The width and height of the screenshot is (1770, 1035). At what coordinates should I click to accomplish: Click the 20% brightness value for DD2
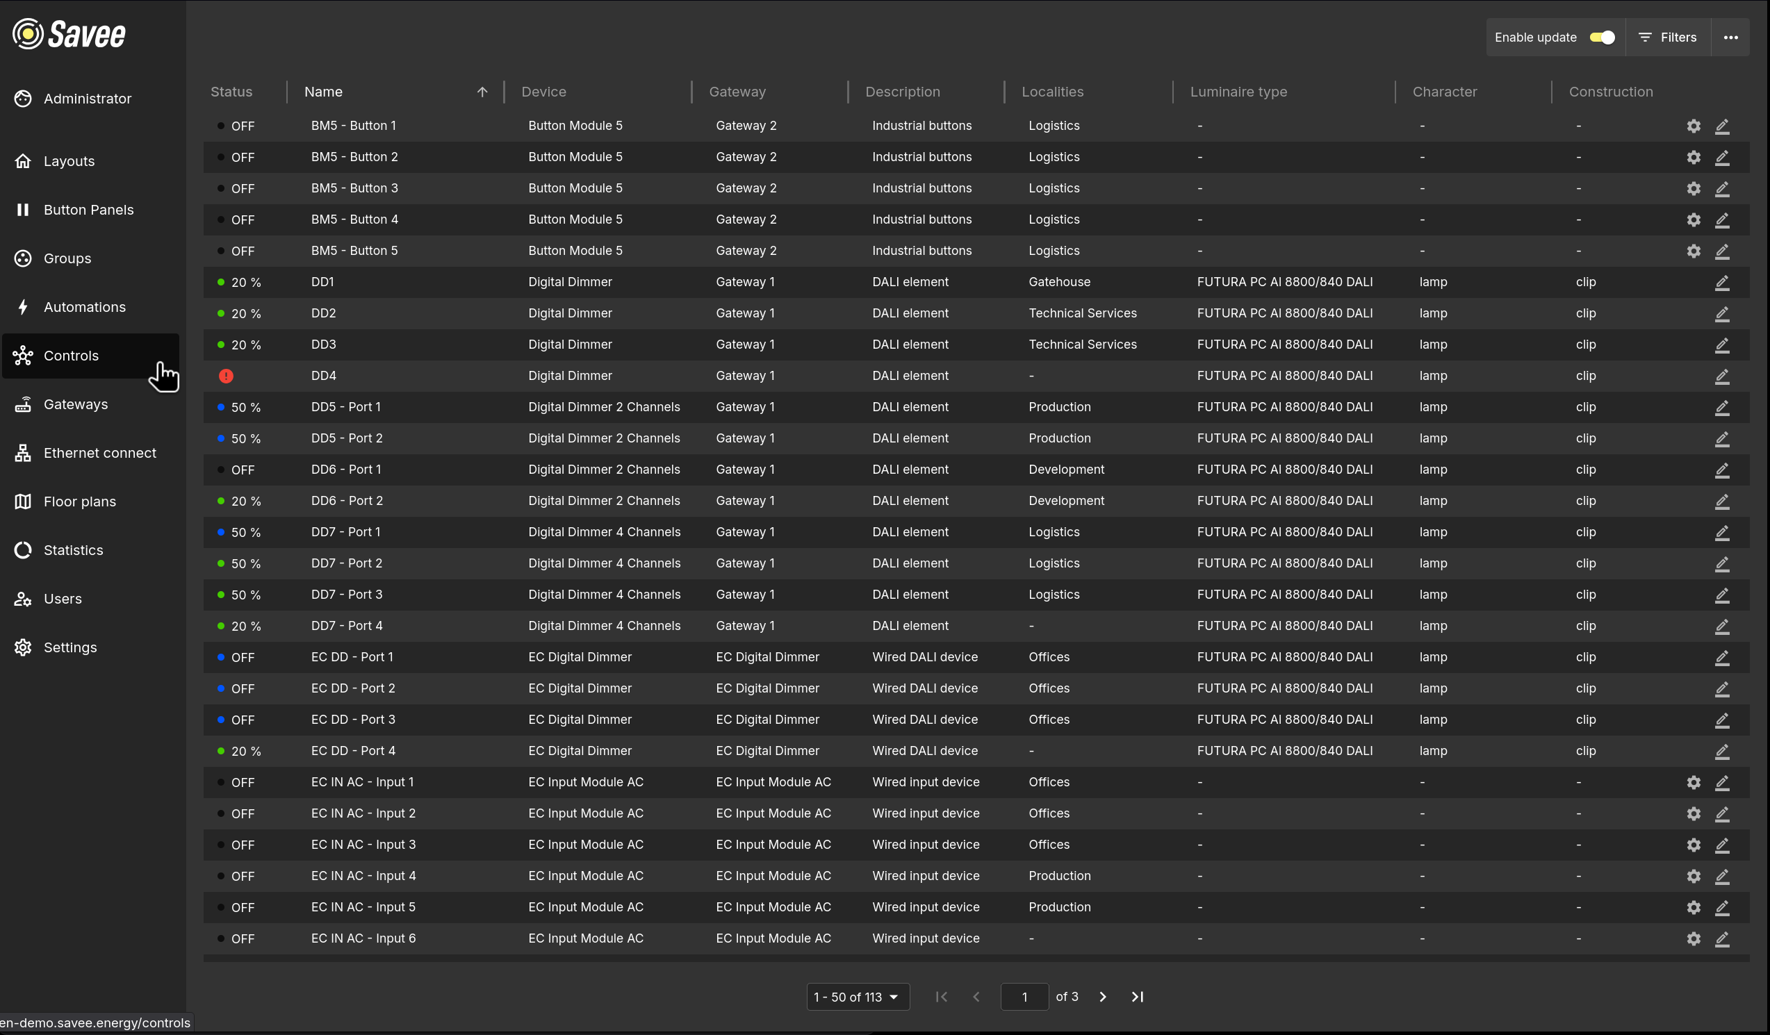(x=246, y=313)
